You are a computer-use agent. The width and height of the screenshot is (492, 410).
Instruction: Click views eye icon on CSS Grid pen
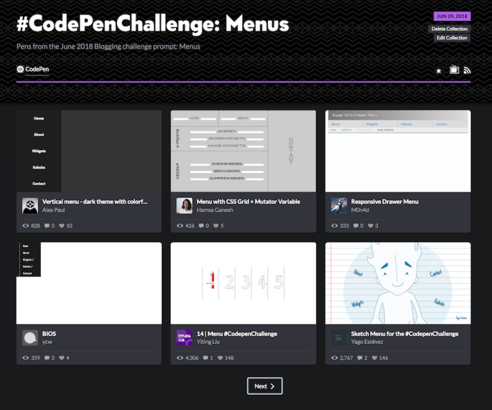point(180,226)
